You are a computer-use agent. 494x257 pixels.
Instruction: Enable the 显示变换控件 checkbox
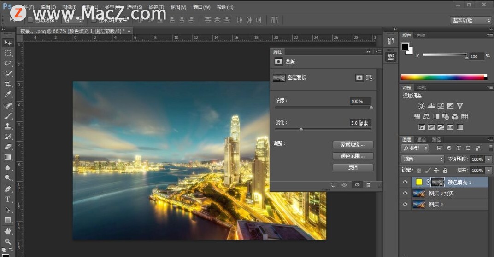94,20
